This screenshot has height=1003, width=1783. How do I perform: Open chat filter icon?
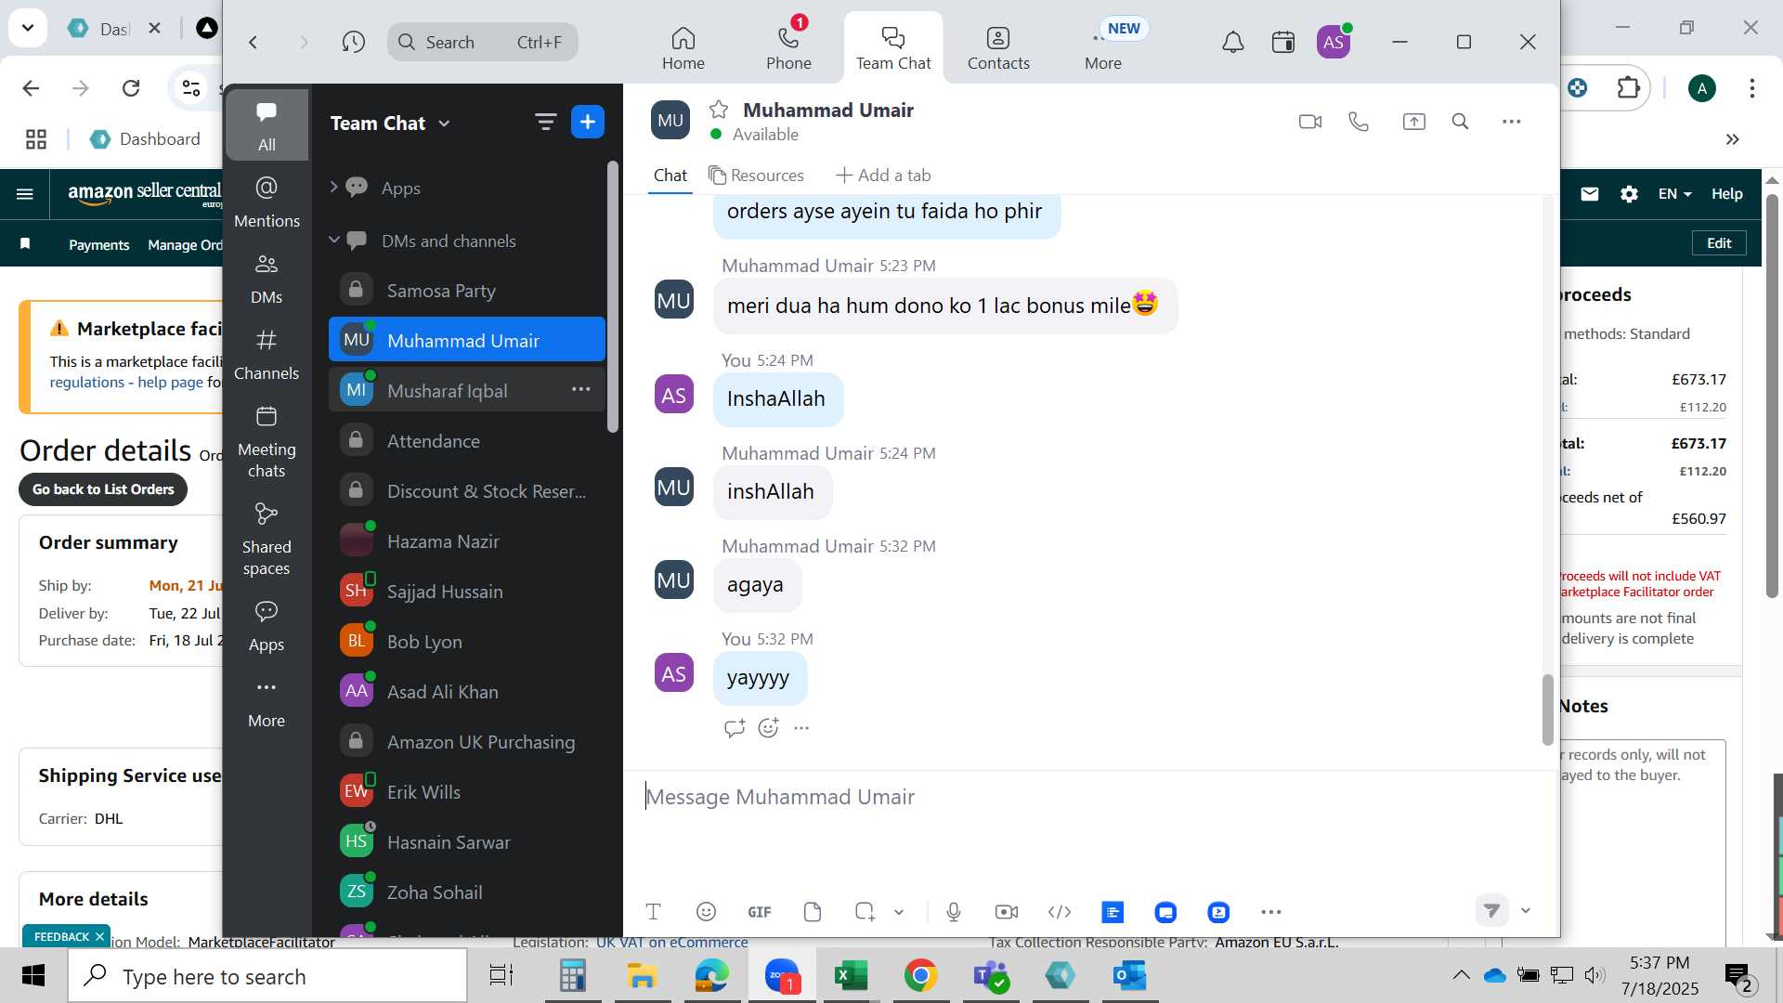(x=545, y=122)
